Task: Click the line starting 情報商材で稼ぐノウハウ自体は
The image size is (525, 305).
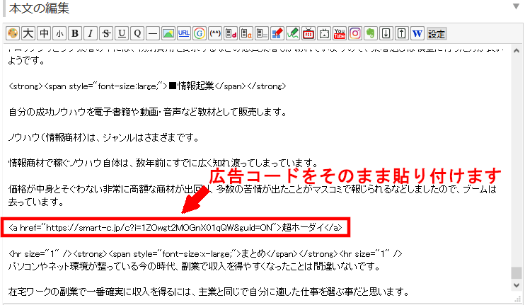Action: coord(163,163)
